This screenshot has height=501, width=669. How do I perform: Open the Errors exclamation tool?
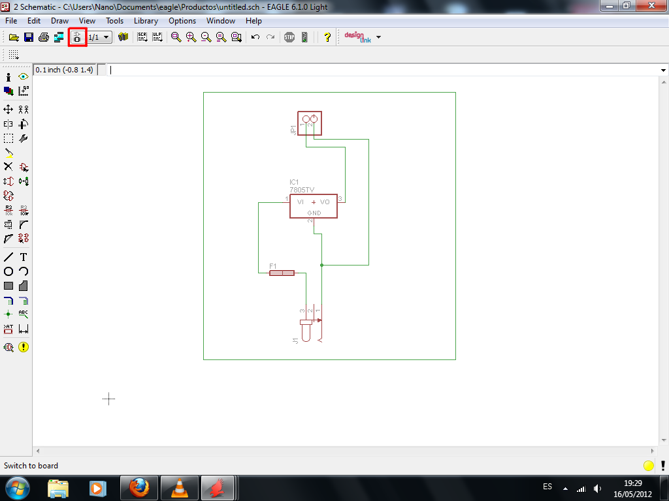[x=24, y=347]
